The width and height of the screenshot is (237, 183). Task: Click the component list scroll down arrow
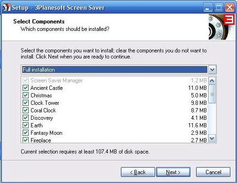[212, 139]
